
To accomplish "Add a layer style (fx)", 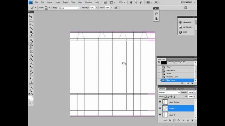I will point(170,120).
